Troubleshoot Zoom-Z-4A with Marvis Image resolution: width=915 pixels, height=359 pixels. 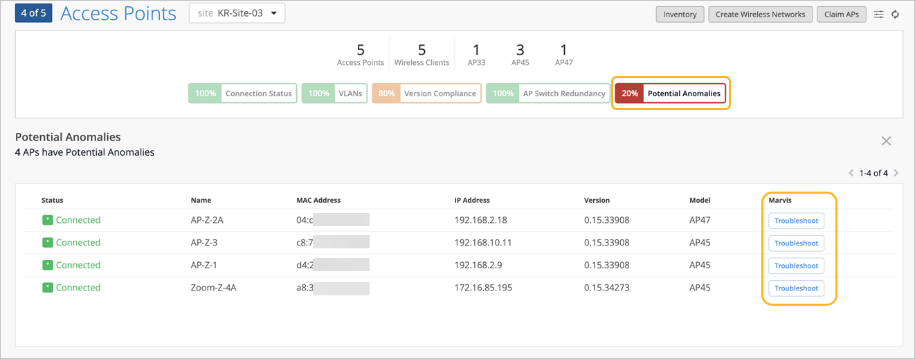[796, 288]
